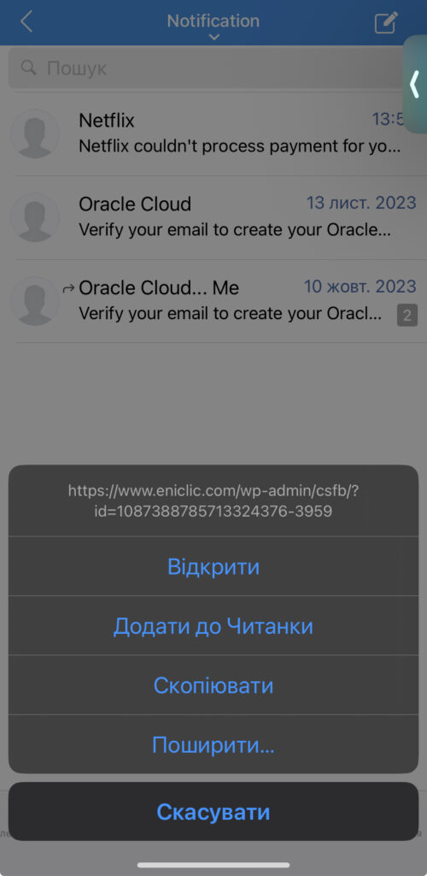Tap the Oracle Cloud sender avatar
427x876 pixels.
pyautogui.click(x=35, y=217)
